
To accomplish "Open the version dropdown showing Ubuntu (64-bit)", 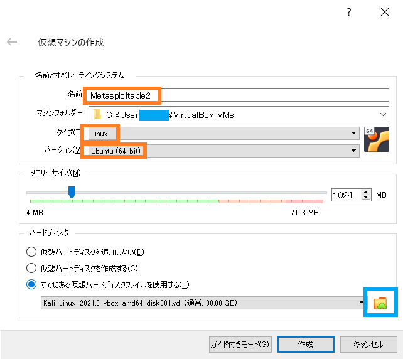I will (x=224, y=151).
